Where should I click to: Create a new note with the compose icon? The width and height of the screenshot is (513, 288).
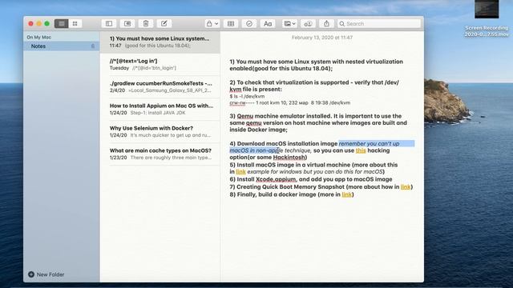pos(164,23)
